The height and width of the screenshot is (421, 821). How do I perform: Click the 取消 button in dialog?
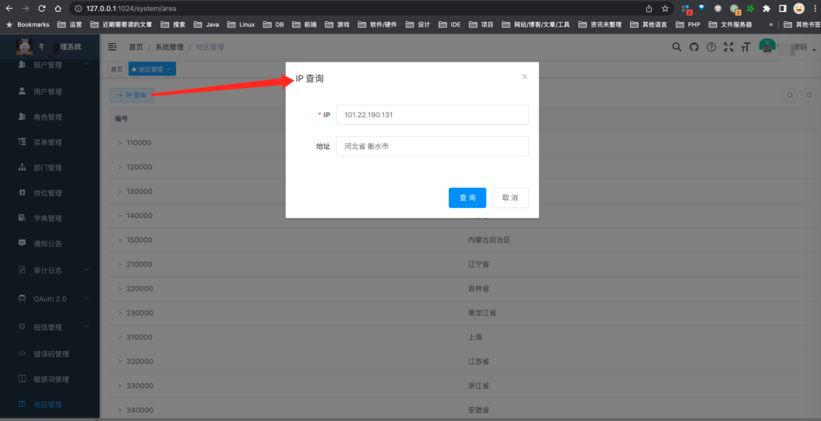point(509,198)
